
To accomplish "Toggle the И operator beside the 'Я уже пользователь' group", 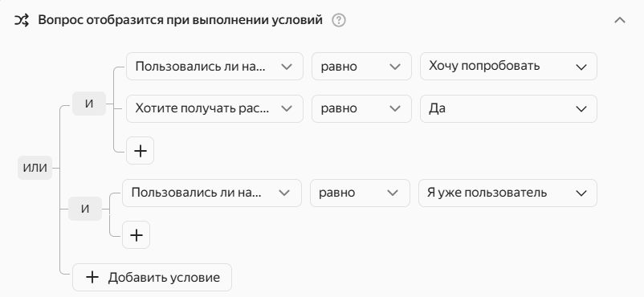I will [85, 209].
